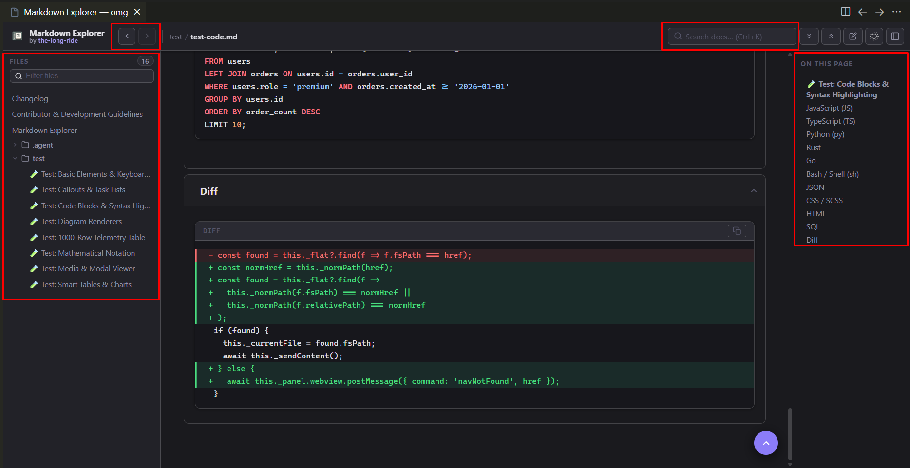The width and height of the screenshot is (910, 468).
Task: Click the .agent folder icon
Action: point(25,145)
